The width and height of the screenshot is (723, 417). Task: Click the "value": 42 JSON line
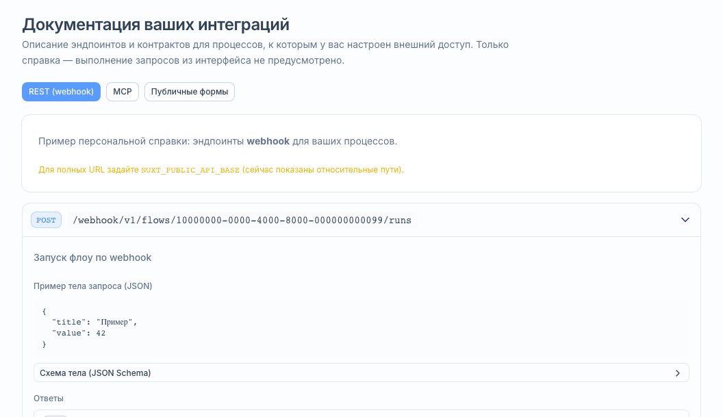click(78, 333)
